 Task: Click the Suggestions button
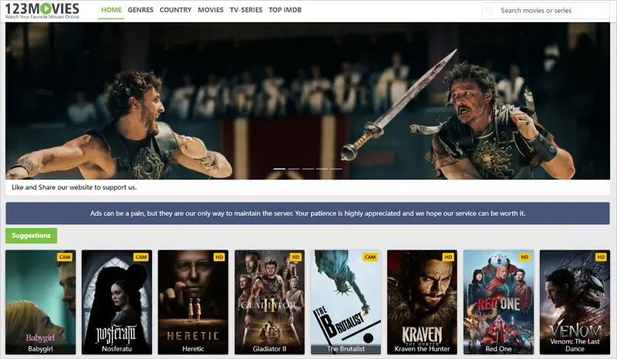click(31, 236)
